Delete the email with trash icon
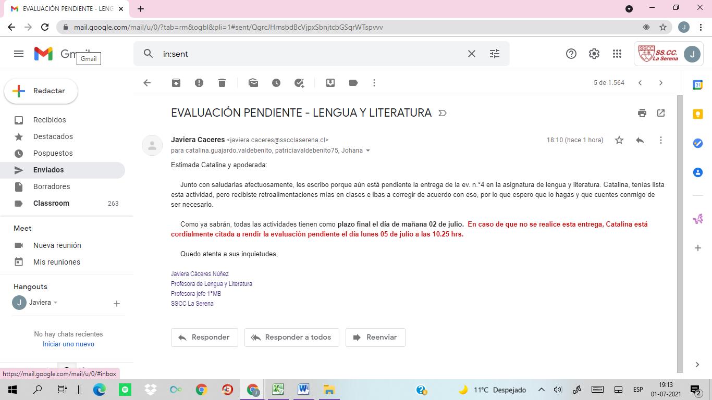This screenshot has width=712, height=400. coord(222,83)
